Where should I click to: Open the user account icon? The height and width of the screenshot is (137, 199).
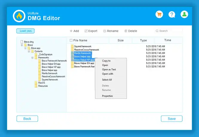coord(184,14)
